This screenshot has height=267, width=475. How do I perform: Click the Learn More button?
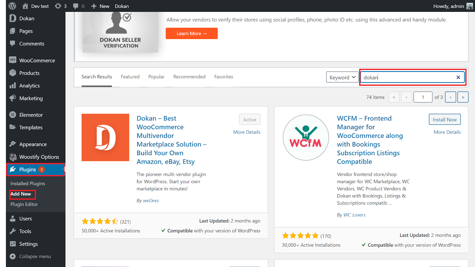[x=191, y=33]
